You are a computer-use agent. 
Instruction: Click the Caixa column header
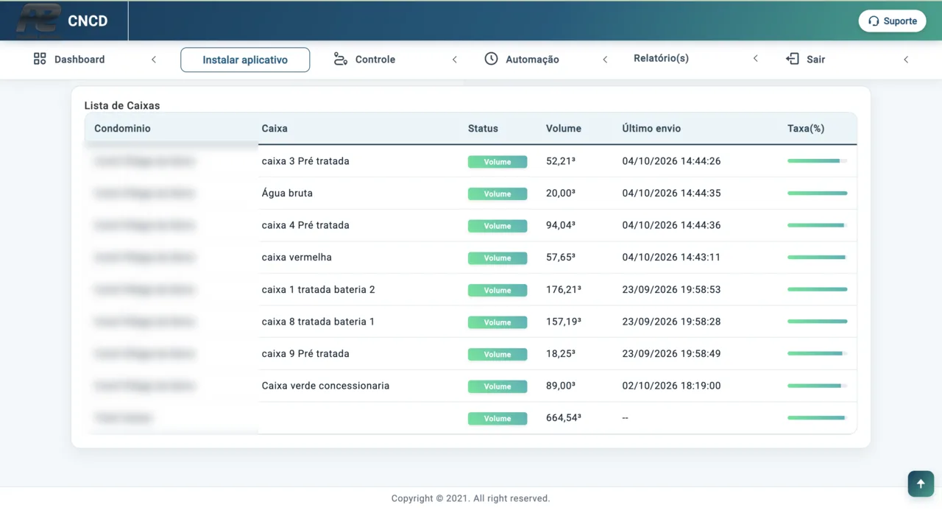[x=275, y=128]
